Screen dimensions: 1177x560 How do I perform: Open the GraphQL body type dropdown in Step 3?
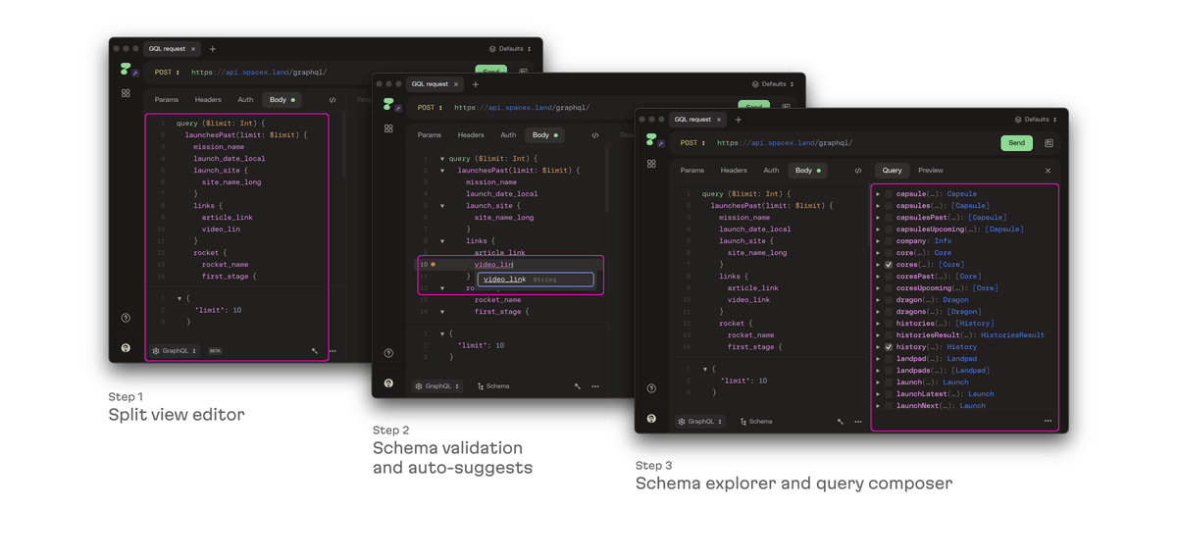point(700,422)
